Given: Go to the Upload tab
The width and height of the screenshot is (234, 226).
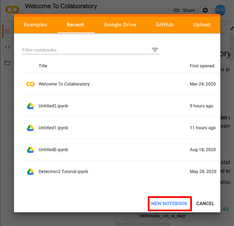Looking at the screenshot, I should tap(202, 25).
